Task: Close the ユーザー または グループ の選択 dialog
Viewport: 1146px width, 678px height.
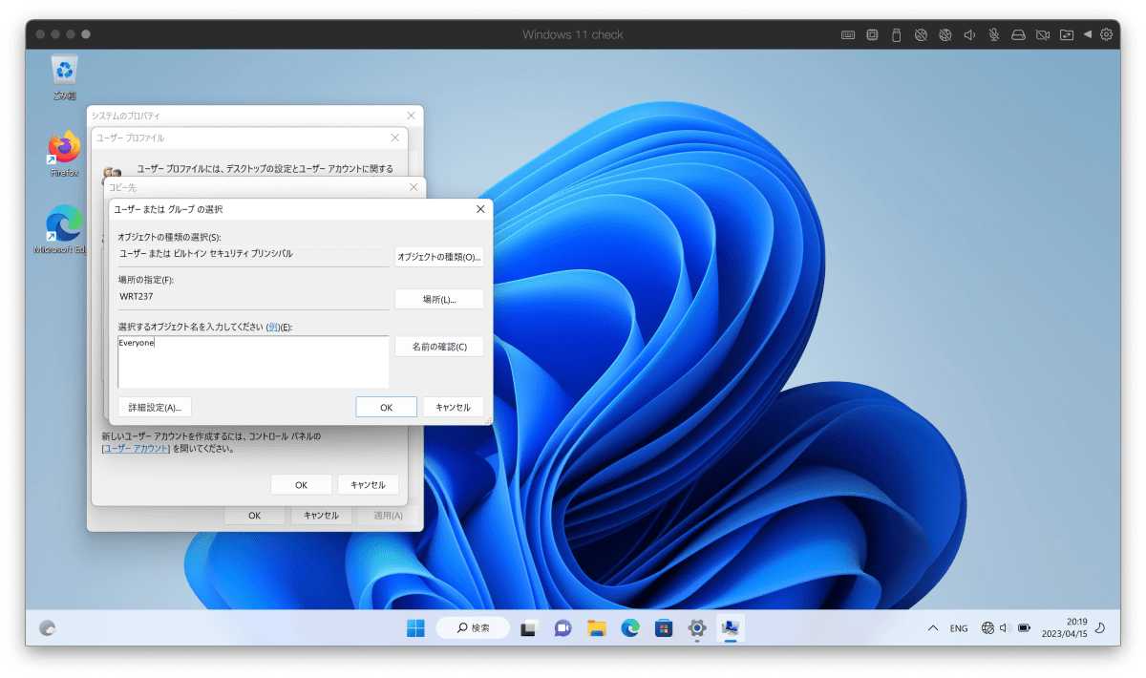Action: (480, 209)
